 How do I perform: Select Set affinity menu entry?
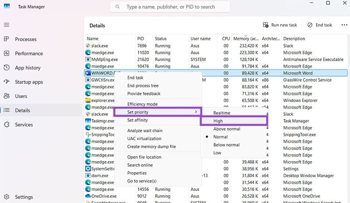coord(137,120)
